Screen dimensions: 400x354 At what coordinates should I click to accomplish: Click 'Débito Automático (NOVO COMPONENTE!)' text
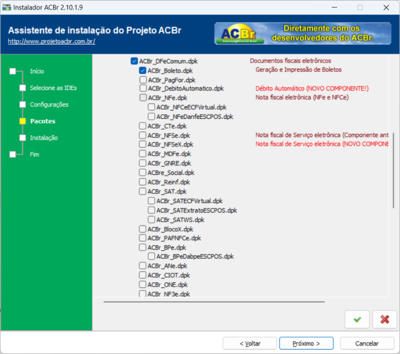point(312,88)
